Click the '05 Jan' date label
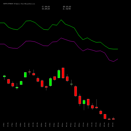Viewport: 131px width, 131px height. (x=62, y=125)
